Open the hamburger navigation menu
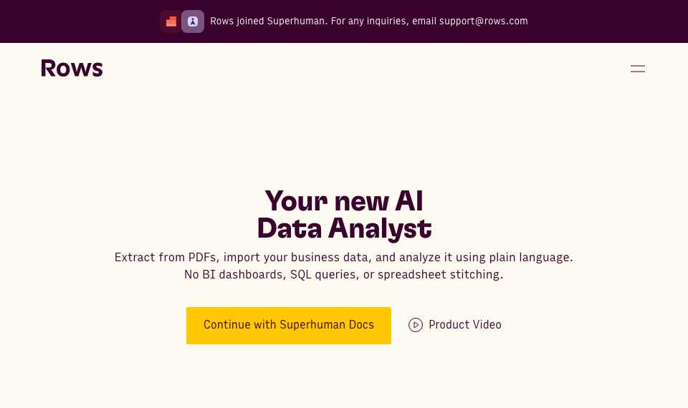 638,69
